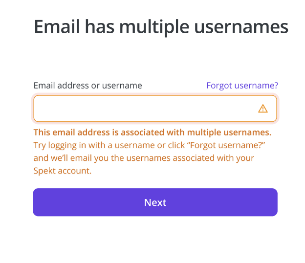Place the cursor in the empty username input

point(155,109)
